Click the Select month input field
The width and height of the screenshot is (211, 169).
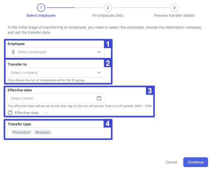[x=56, y=98]
